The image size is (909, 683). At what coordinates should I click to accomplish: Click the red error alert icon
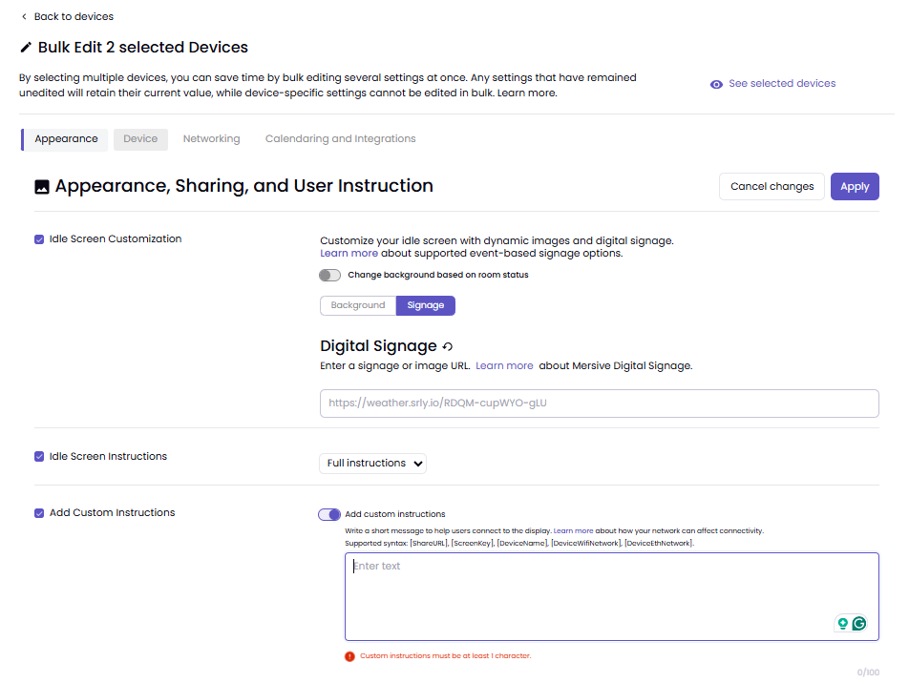tap(349, 656)
